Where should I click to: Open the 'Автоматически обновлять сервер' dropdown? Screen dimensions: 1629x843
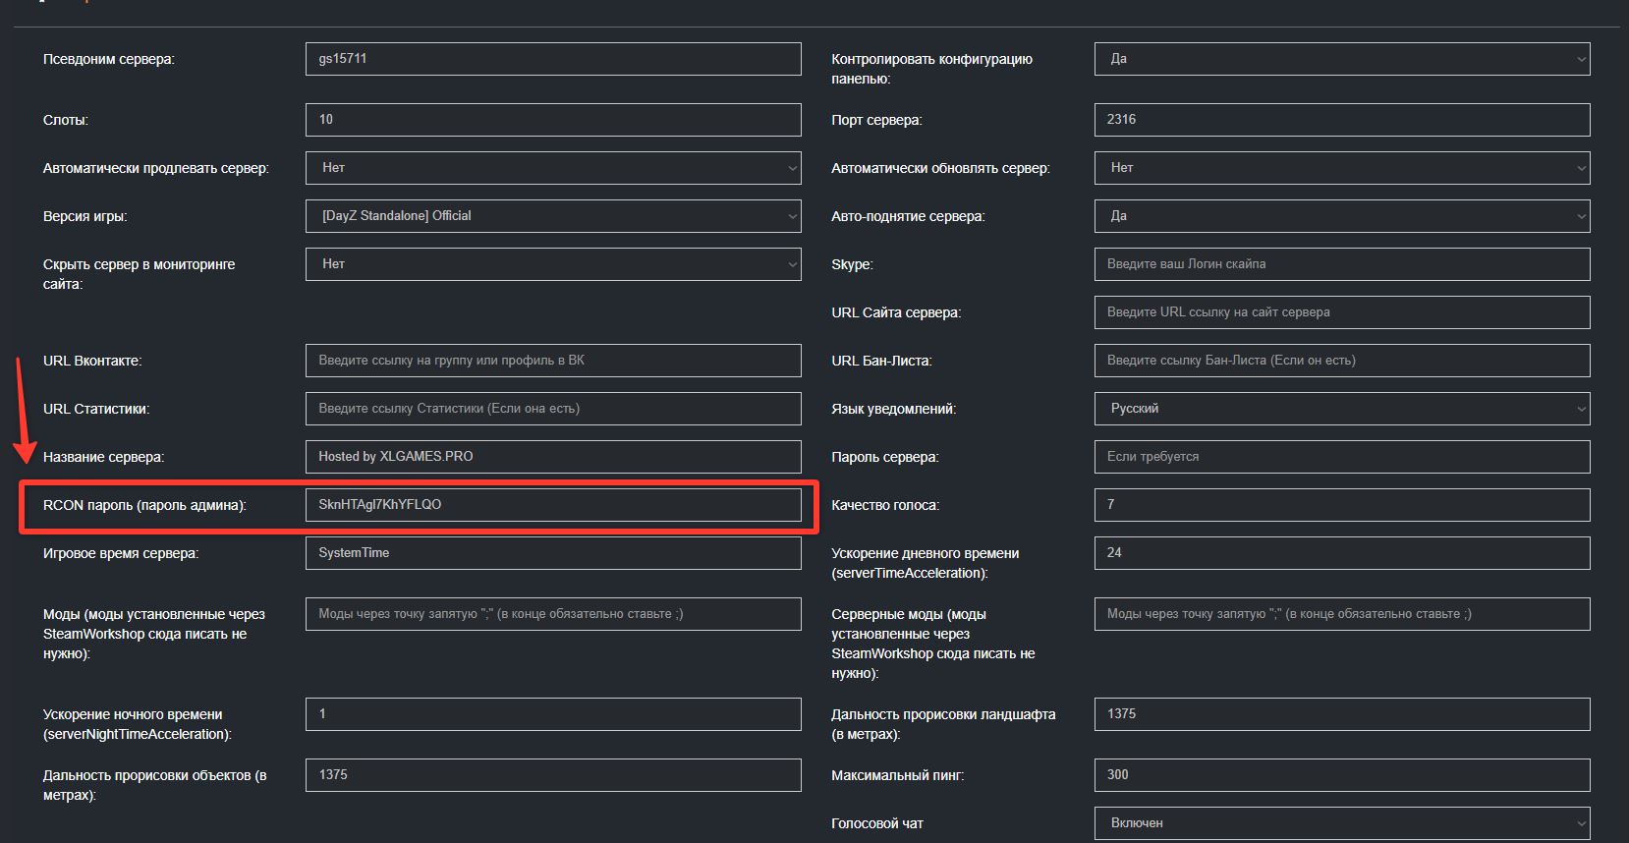(1341, 168)
